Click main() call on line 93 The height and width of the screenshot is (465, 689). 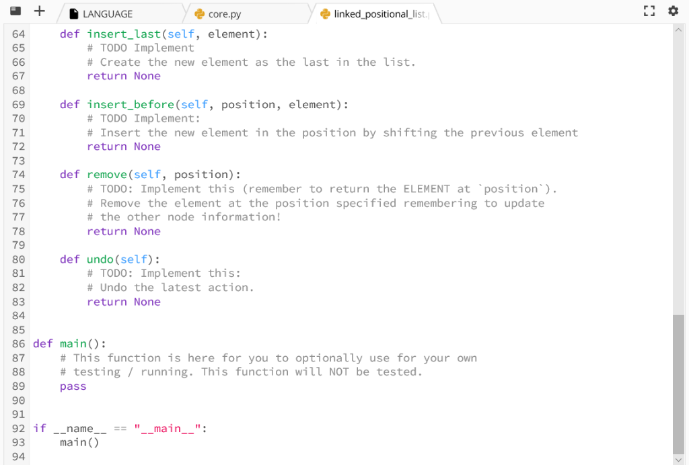click(x=79, y=442)
